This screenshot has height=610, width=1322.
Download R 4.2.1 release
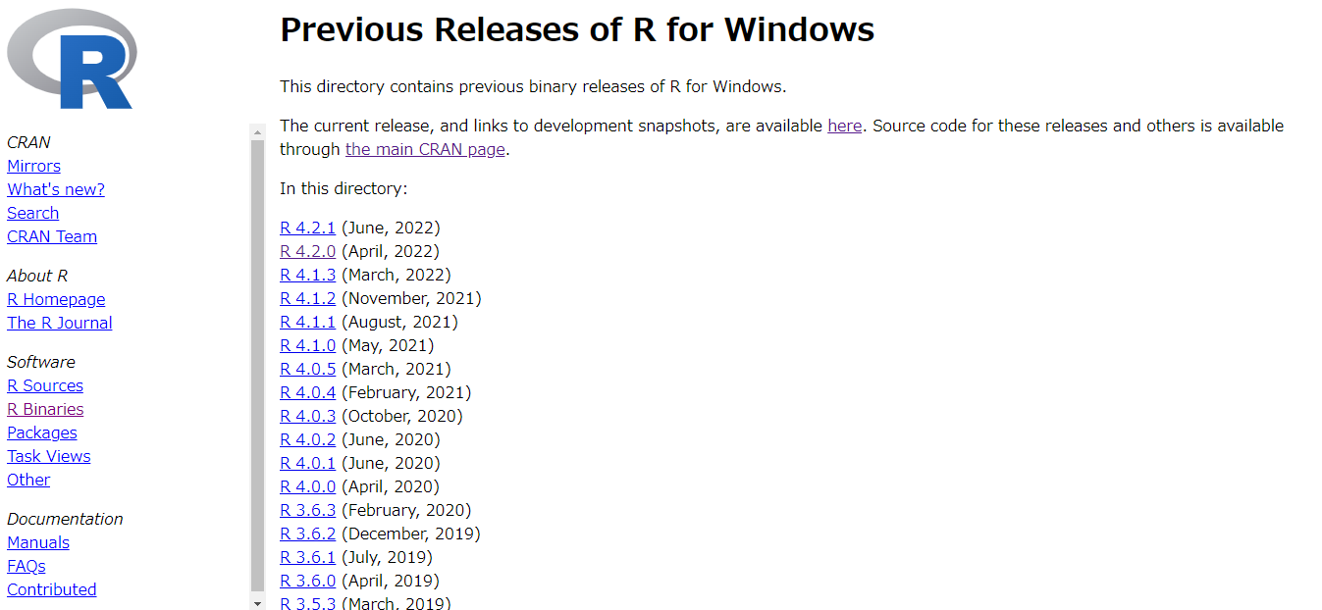click(307, 228)
